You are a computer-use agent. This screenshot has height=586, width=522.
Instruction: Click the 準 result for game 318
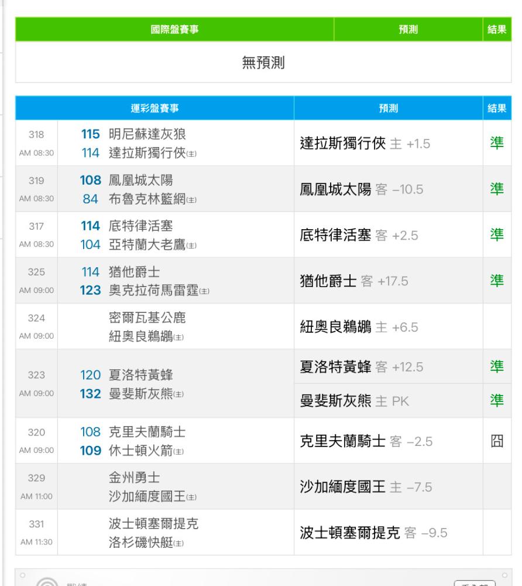click(497, 143)
